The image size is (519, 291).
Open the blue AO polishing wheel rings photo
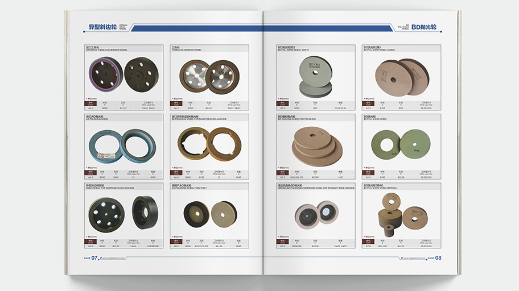(x=122, y=146)
